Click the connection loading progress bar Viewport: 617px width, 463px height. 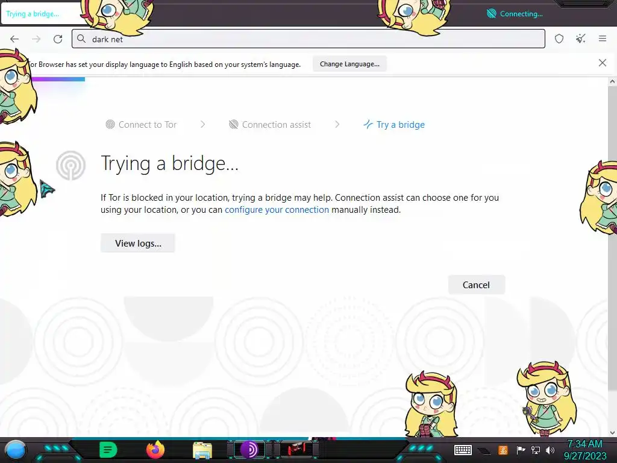[x=58, y=79]
